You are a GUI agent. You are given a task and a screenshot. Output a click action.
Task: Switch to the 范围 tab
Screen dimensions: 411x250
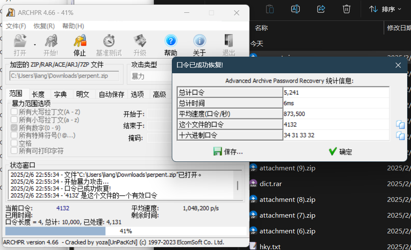click(x=16, y=93)
